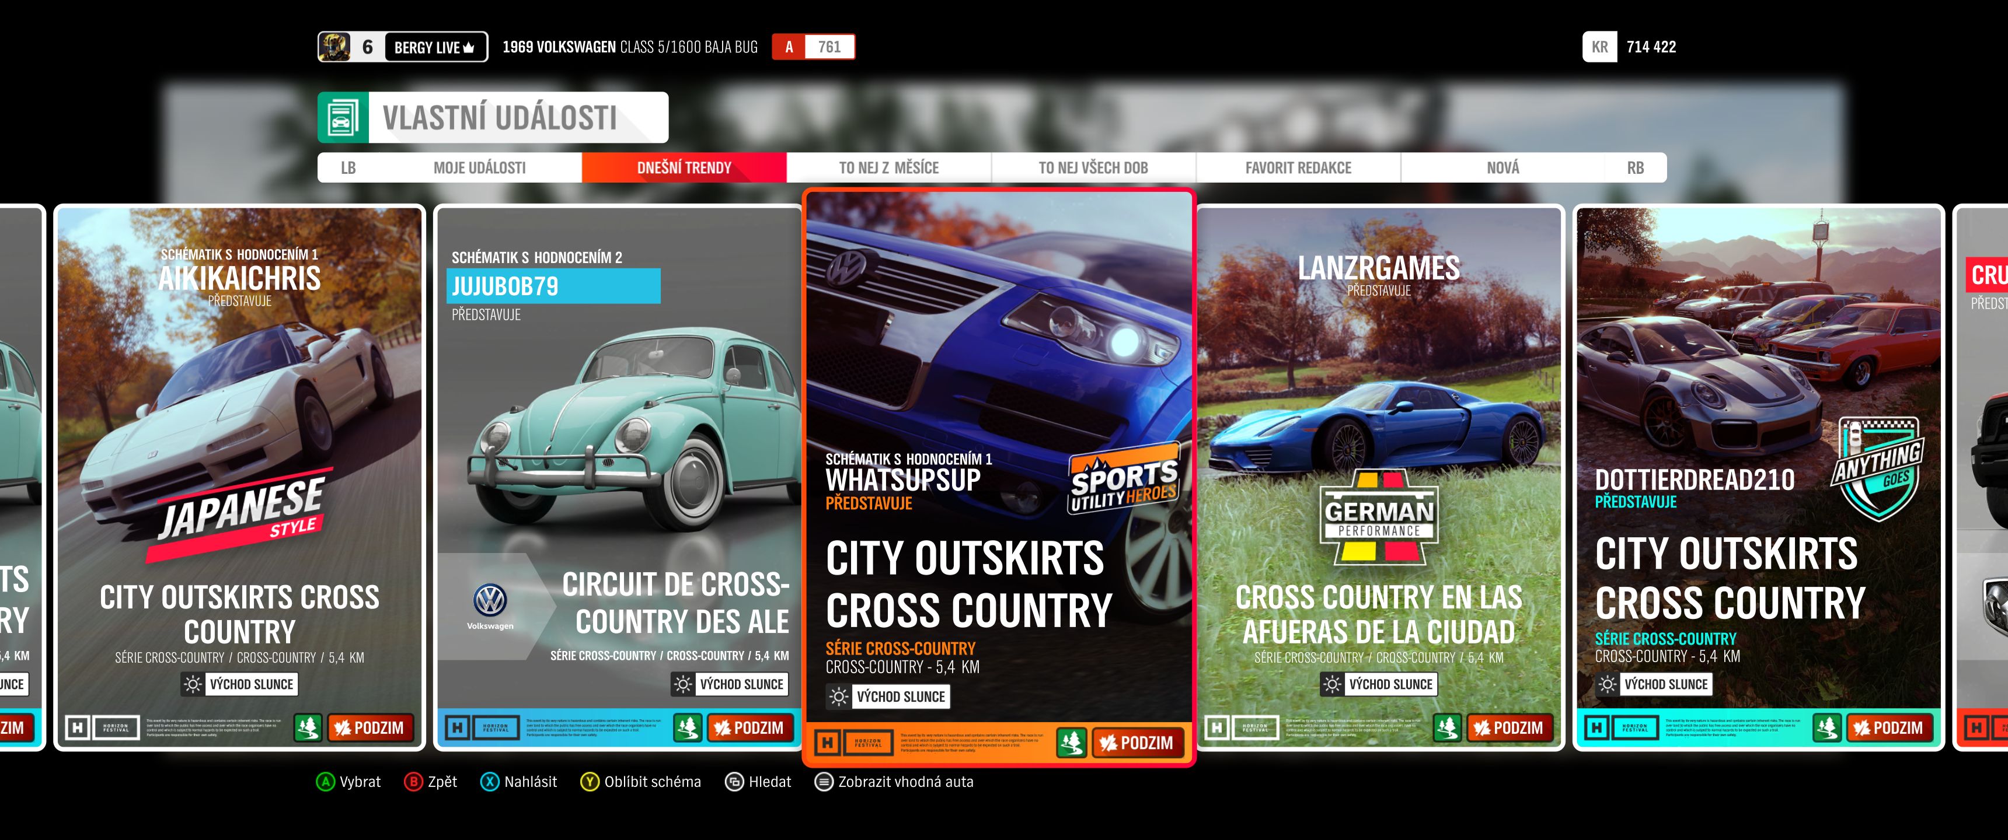
Task: Click the Bergy Live player name tag
Action: (x=435, y=47)
